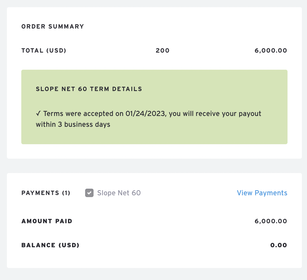Screen dimensions: 307x280
Task: Click the checkmark in the term details banner
Action: pos(38,114)
